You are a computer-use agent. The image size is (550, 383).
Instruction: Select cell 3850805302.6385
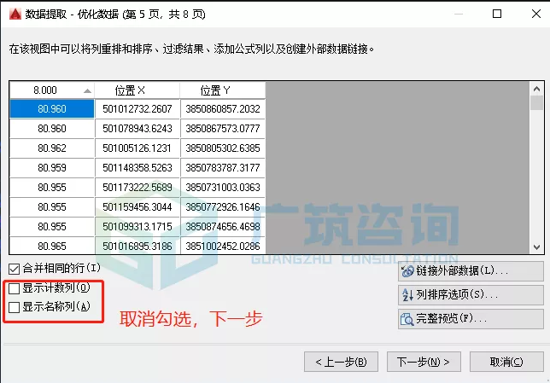[x=223, y=148]
